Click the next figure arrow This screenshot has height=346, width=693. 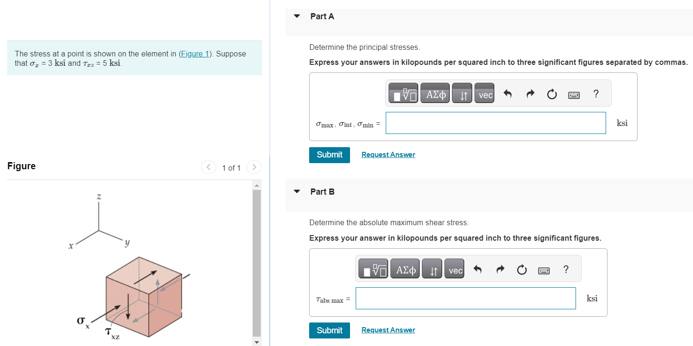pyautogui.click(x=254, y=167)
